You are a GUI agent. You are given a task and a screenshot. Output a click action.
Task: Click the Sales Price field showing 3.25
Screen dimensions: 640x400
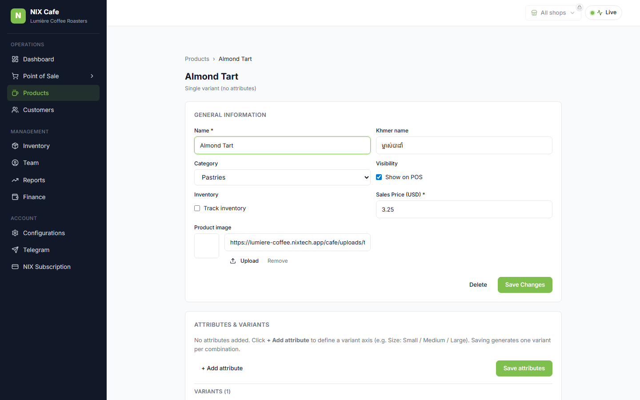464,209
